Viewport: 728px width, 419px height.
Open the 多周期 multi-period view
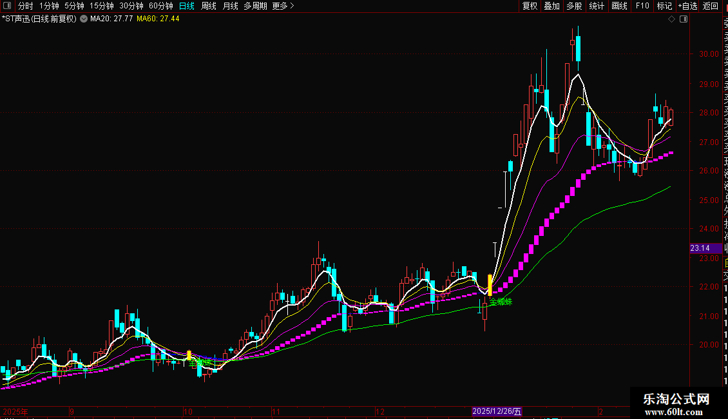[x=255, y=6]
